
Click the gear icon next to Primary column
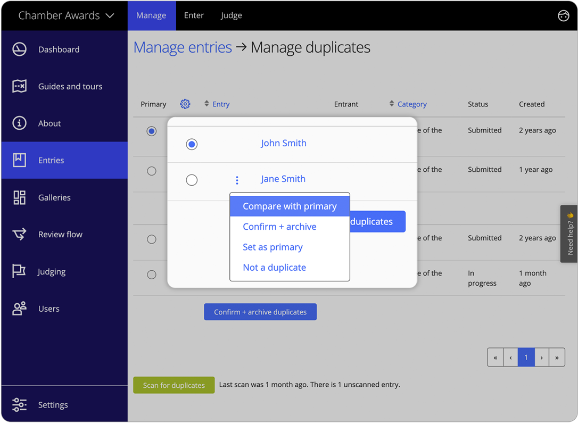(185, 104)
